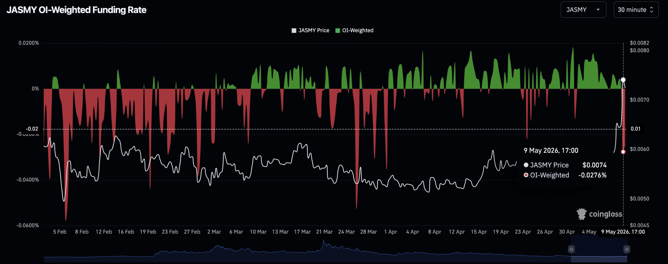Grab left range slider handle in navigator
This screenshot has width=668, height=264.
point(571,249)
